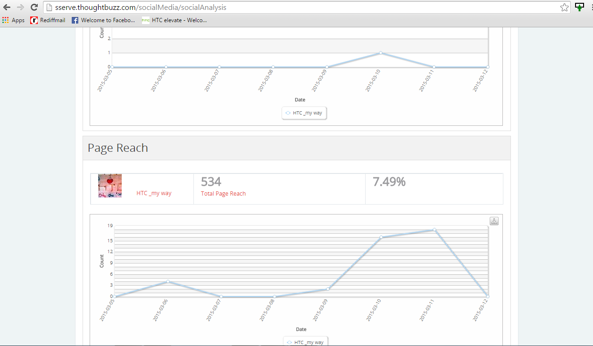Reload the page with refresh icon

[x=34, y=7]
